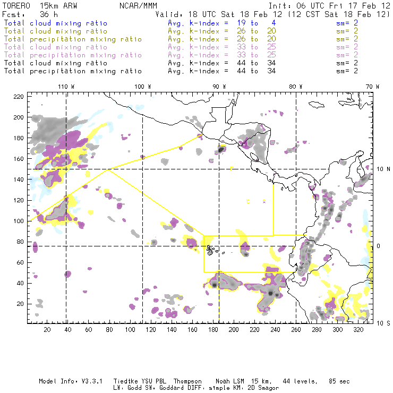
Task: Click the '85 sec' timestep text
Action: pyautogui.click(x=339, y=381)
